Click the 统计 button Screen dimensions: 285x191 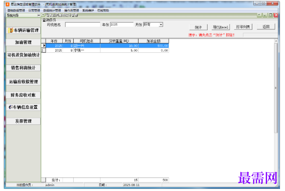198,27
